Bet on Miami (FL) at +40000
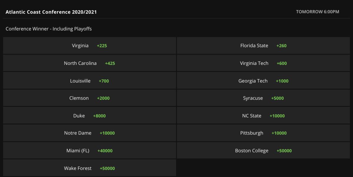353x177 pixels. pos(88,151)
